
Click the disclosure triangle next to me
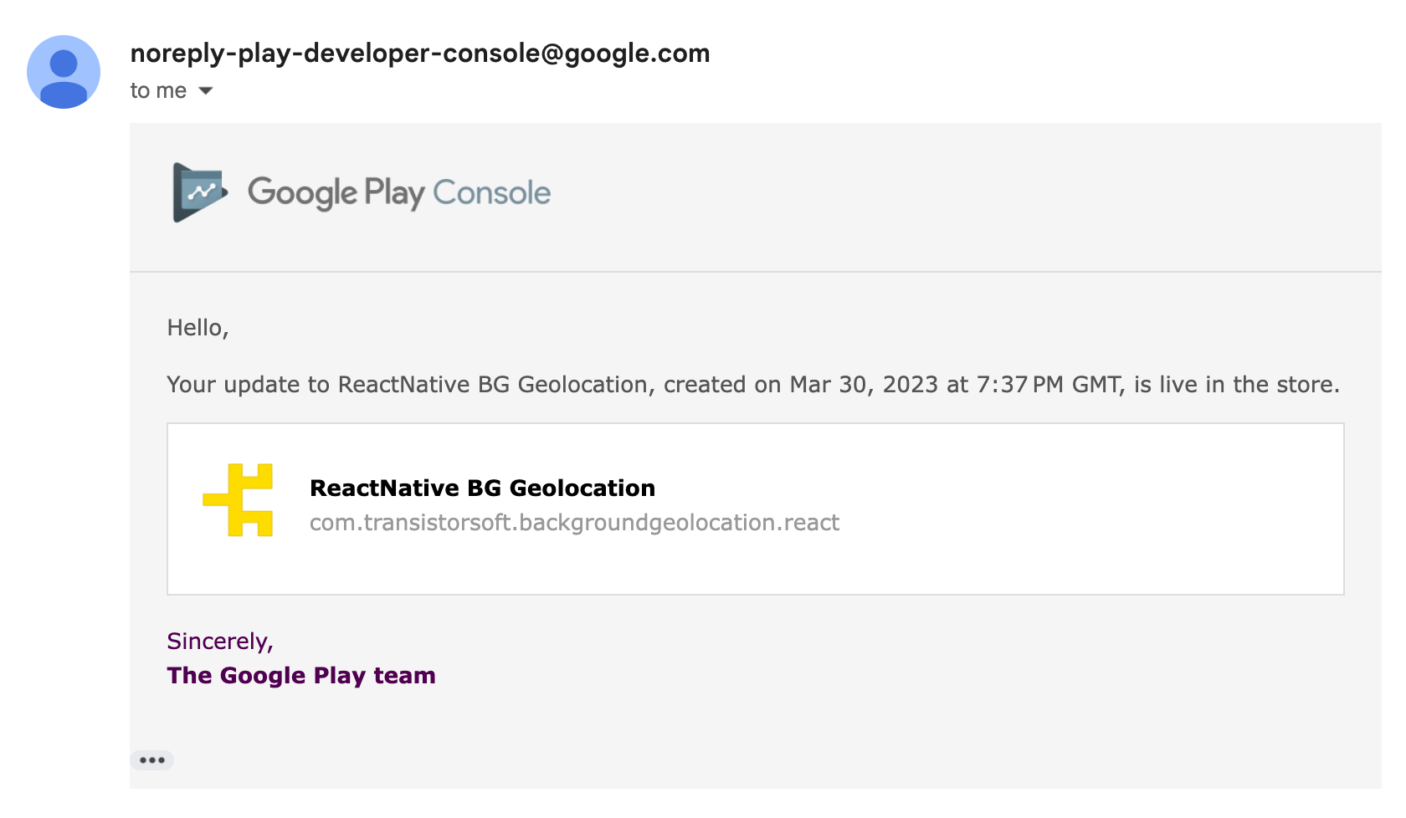tap(206, 91)
